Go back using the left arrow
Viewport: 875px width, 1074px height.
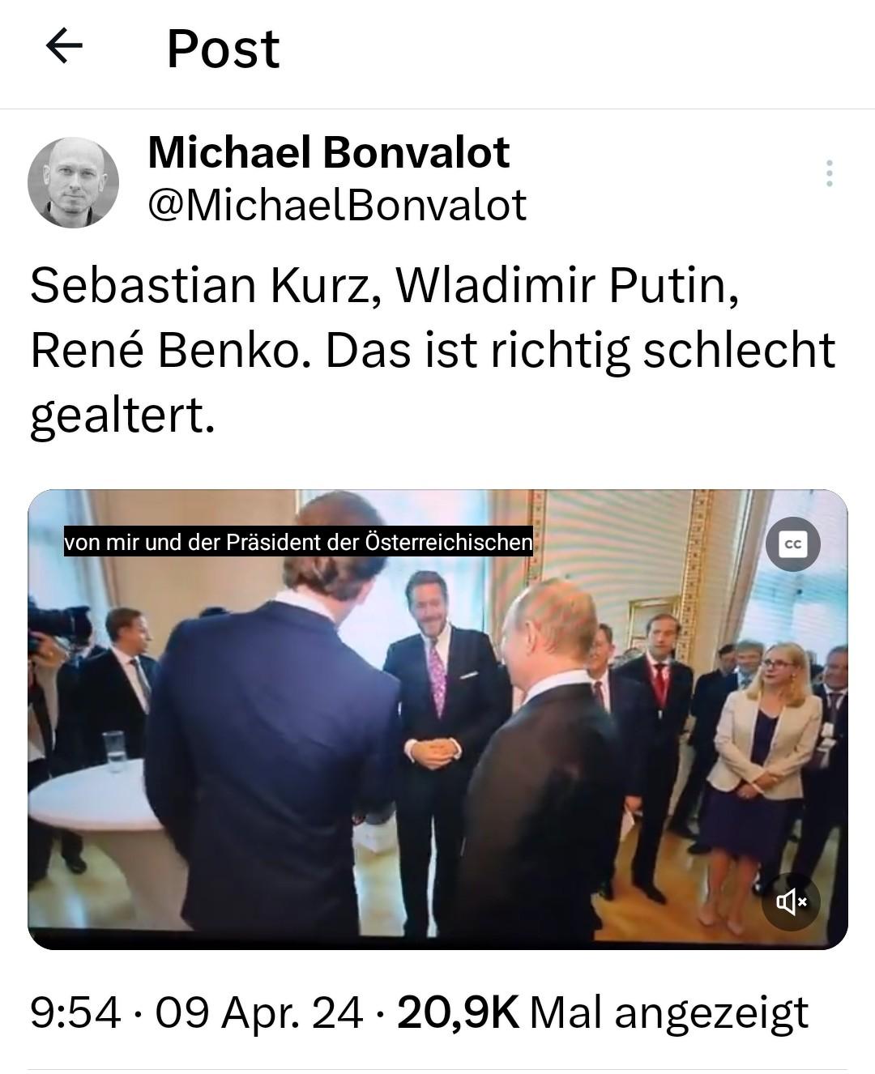click(64, 46)
